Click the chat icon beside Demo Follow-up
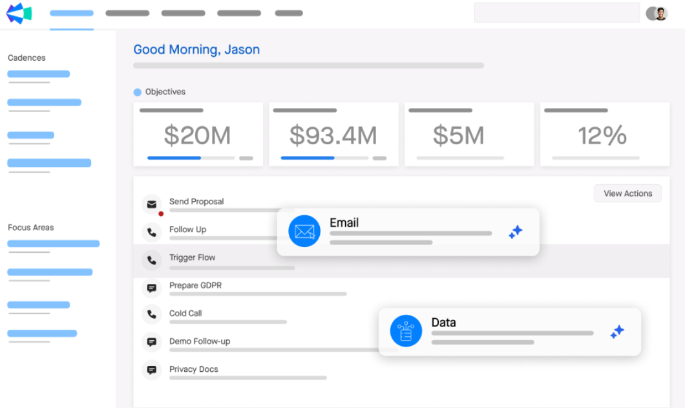 (x=152, y=342)
